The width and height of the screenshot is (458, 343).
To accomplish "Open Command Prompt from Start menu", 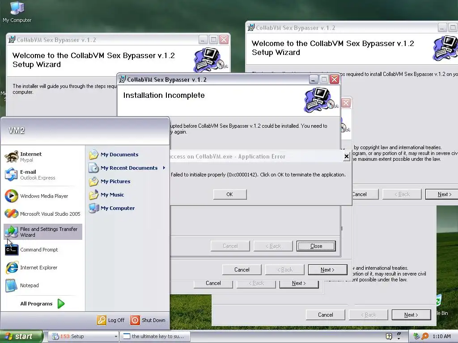I will click(x=43, y=250).
